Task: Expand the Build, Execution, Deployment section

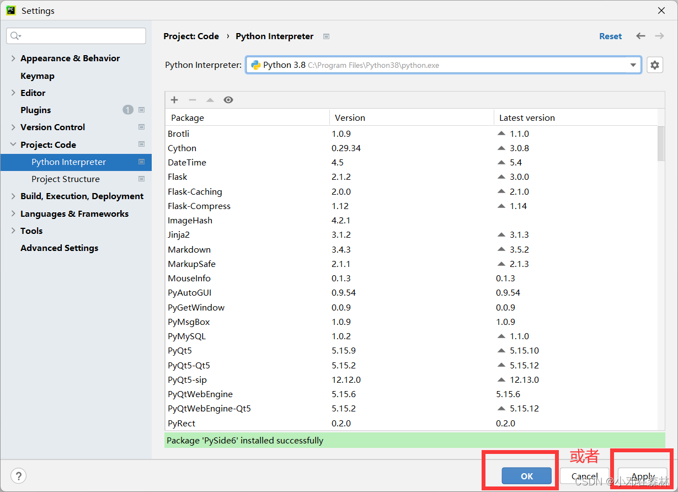Action: (x=13, y=196)
